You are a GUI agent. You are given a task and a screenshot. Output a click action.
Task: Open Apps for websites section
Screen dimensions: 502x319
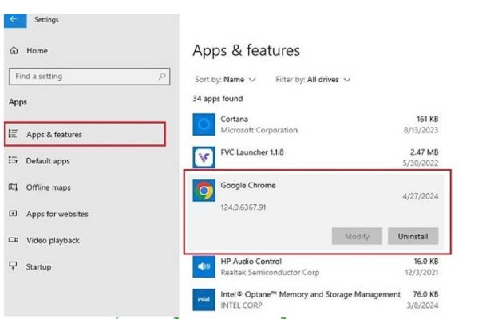click(57, 214)
